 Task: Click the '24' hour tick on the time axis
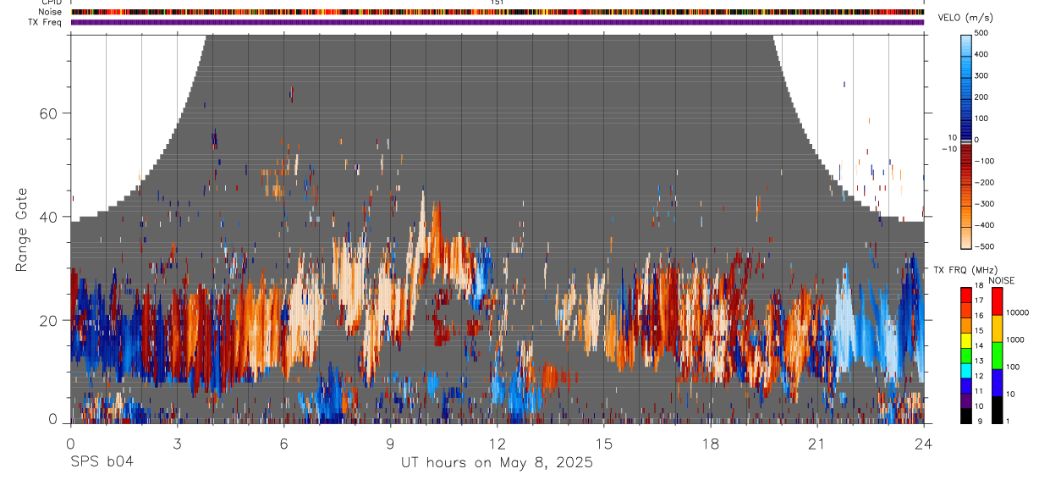point(924,443)
